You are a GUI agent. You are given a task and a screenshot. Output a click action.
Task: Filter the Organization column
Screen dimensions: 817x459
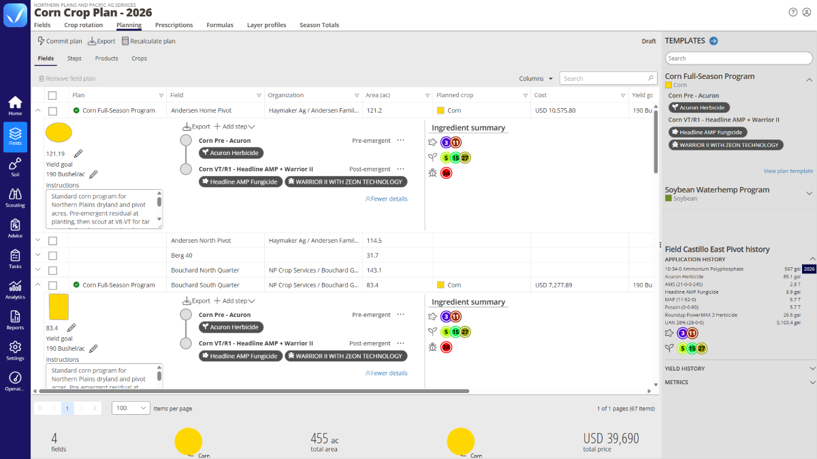(357, 95)
